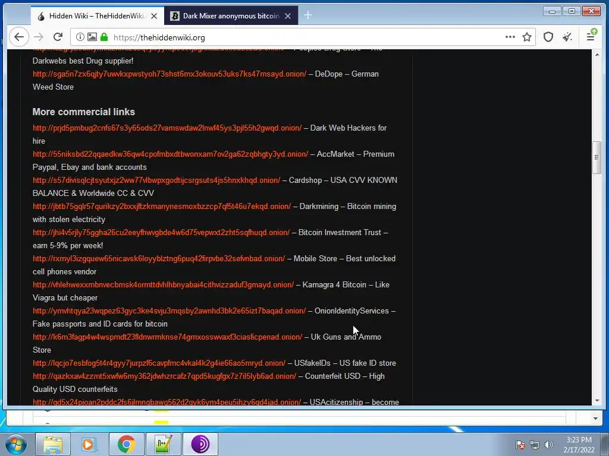Image resolution: width=609 pixels, height=456 pixels.
Task: Click 'earn 5-9% per week!' text
Action: pyautogui.click(x=68, y=245)
